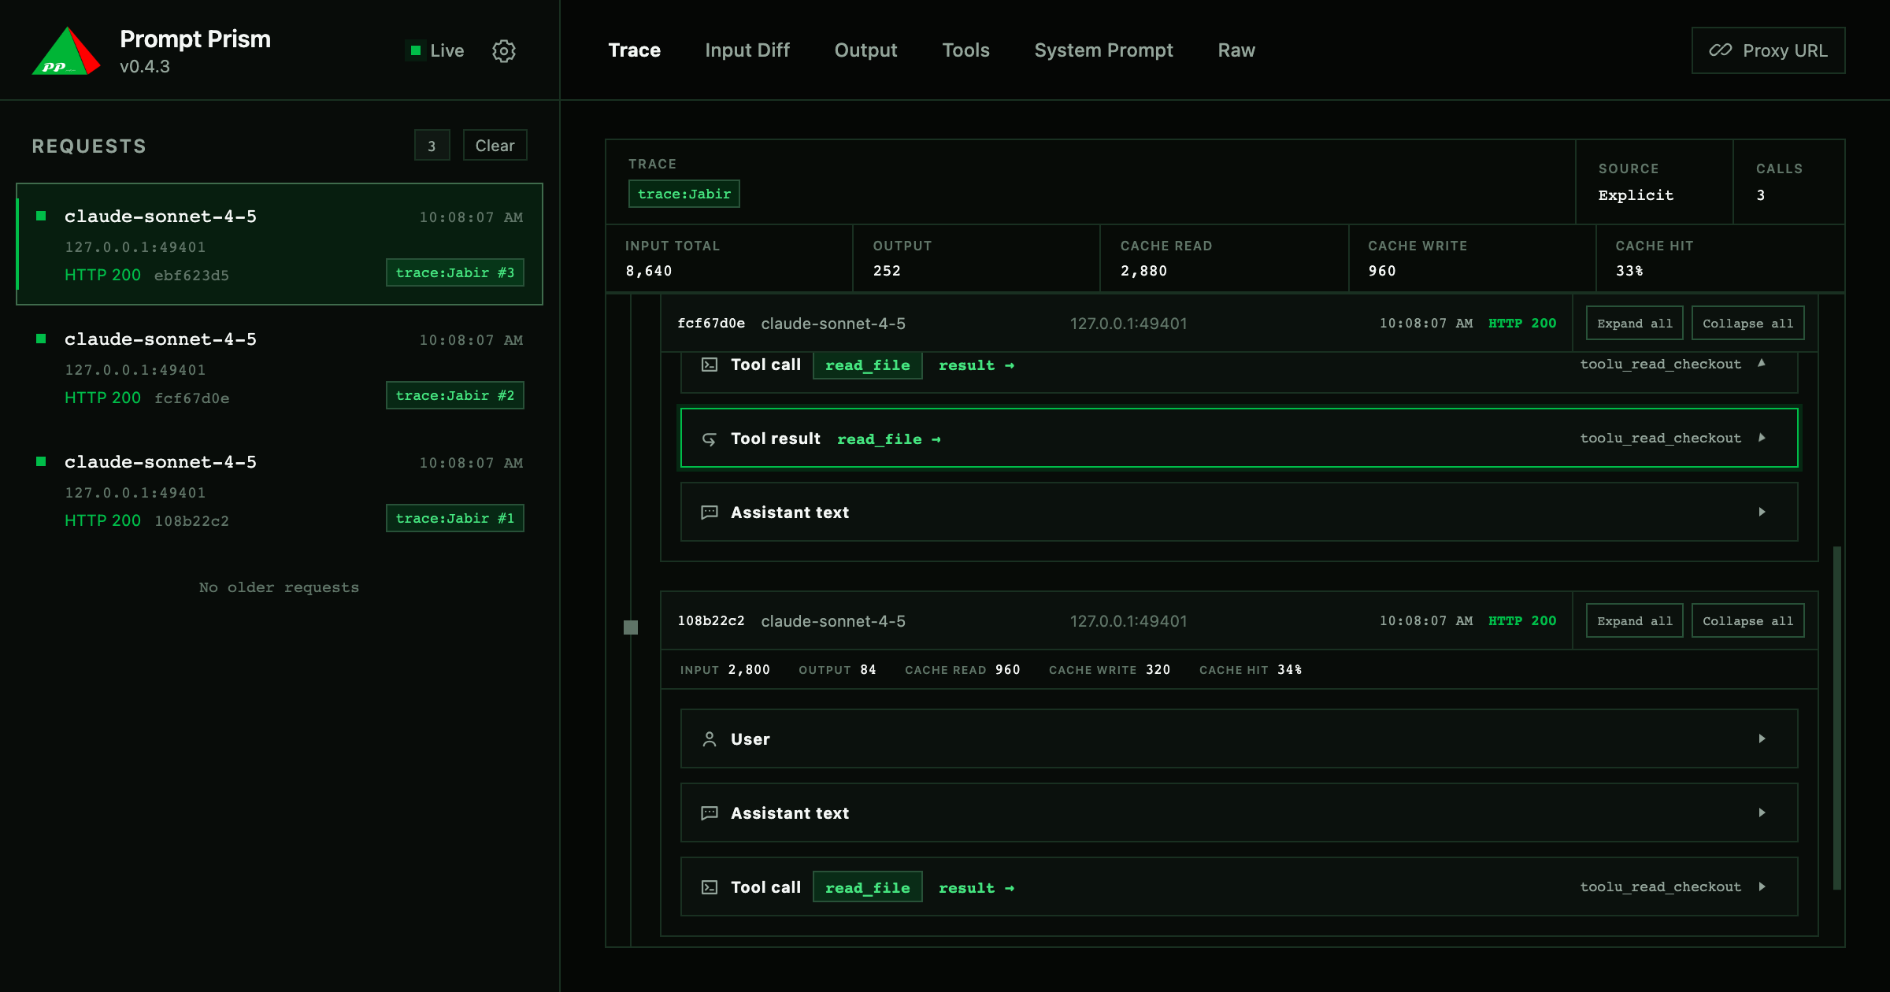Follow result link on 108b22c2 Tool call
1890x992 pixels.
[x=976, y=888]
